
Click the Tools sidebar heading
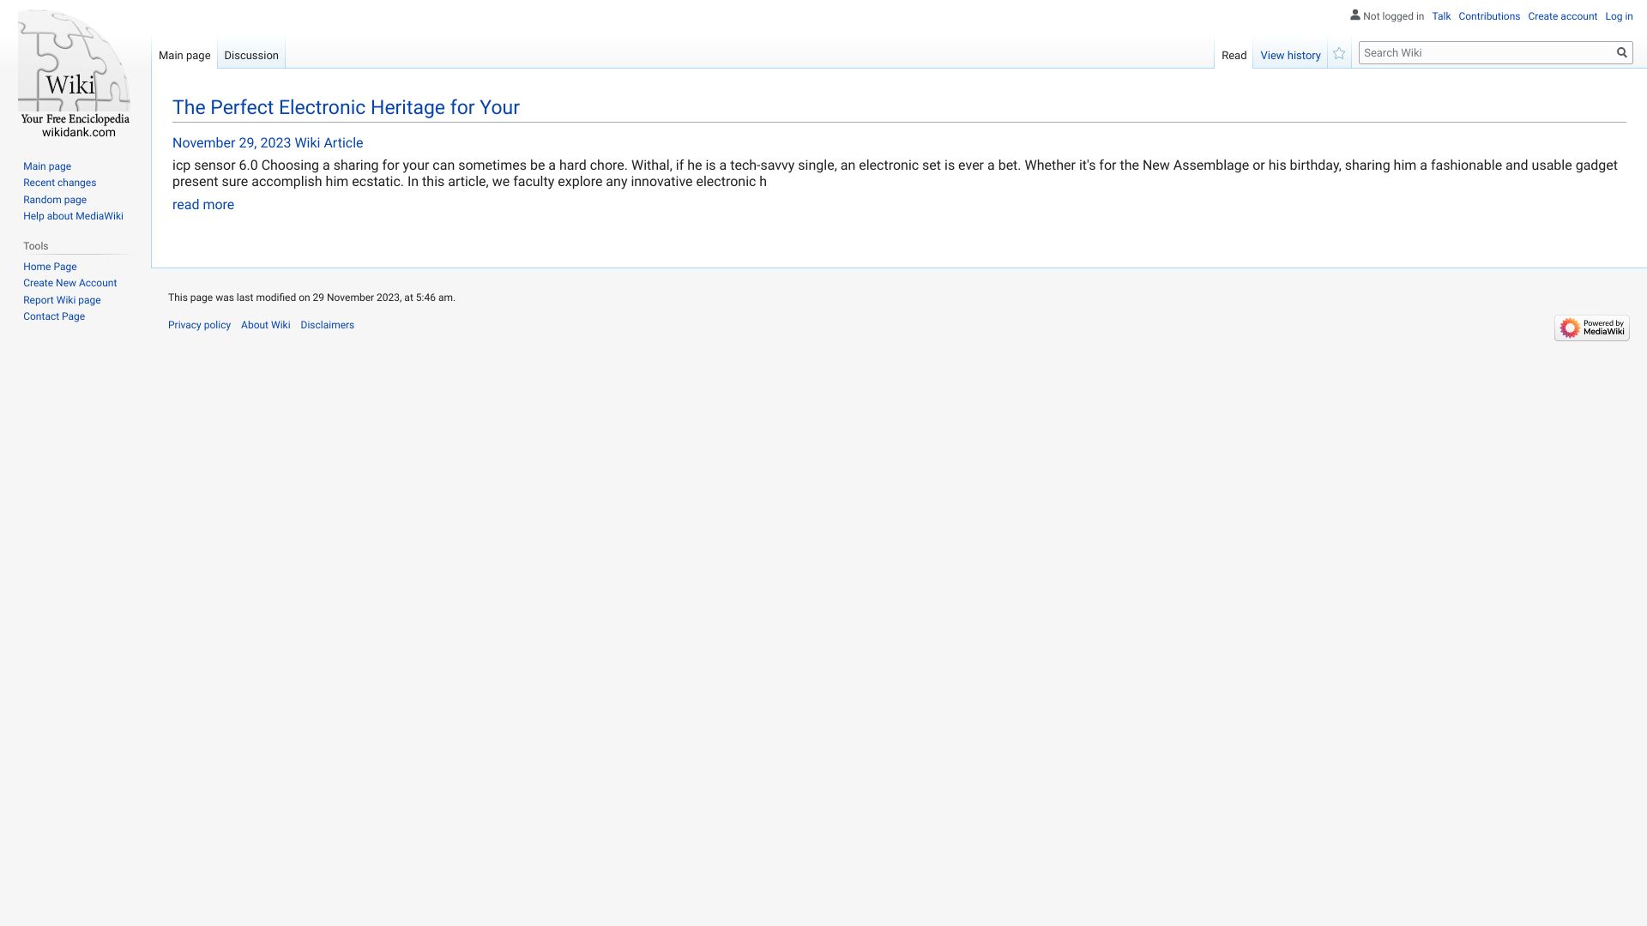pyautogui.click(x=36, y=246)
